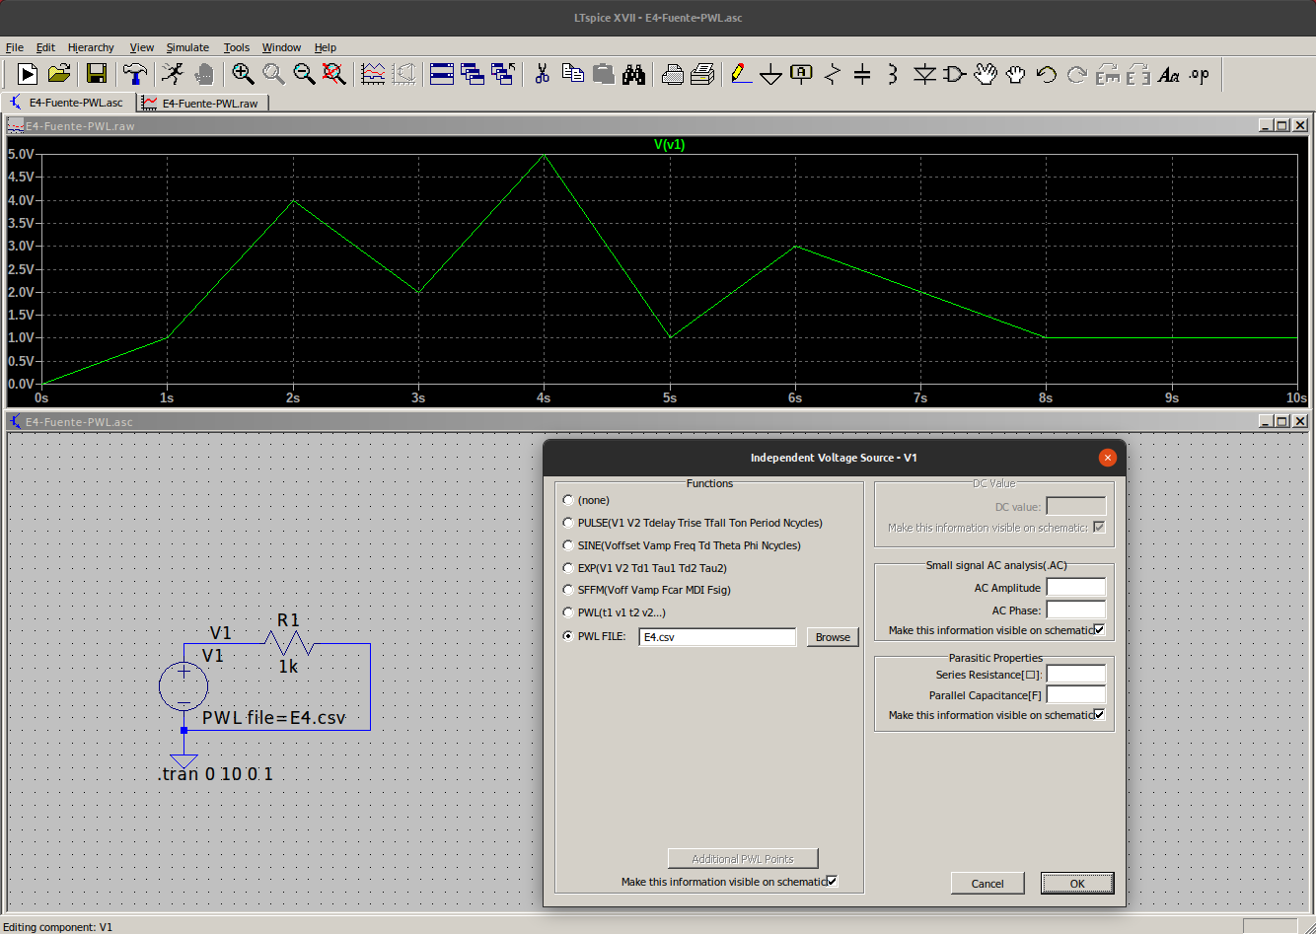Image resolution: width=1316 pixels, height=934 pixels.
Task: Click the Parallel Capacitance input field
Action: point(1076,695)
